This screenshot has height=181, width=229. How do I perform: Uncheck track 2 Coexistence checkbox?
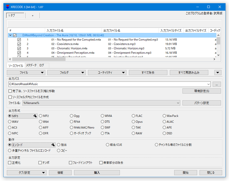(19, 44)
